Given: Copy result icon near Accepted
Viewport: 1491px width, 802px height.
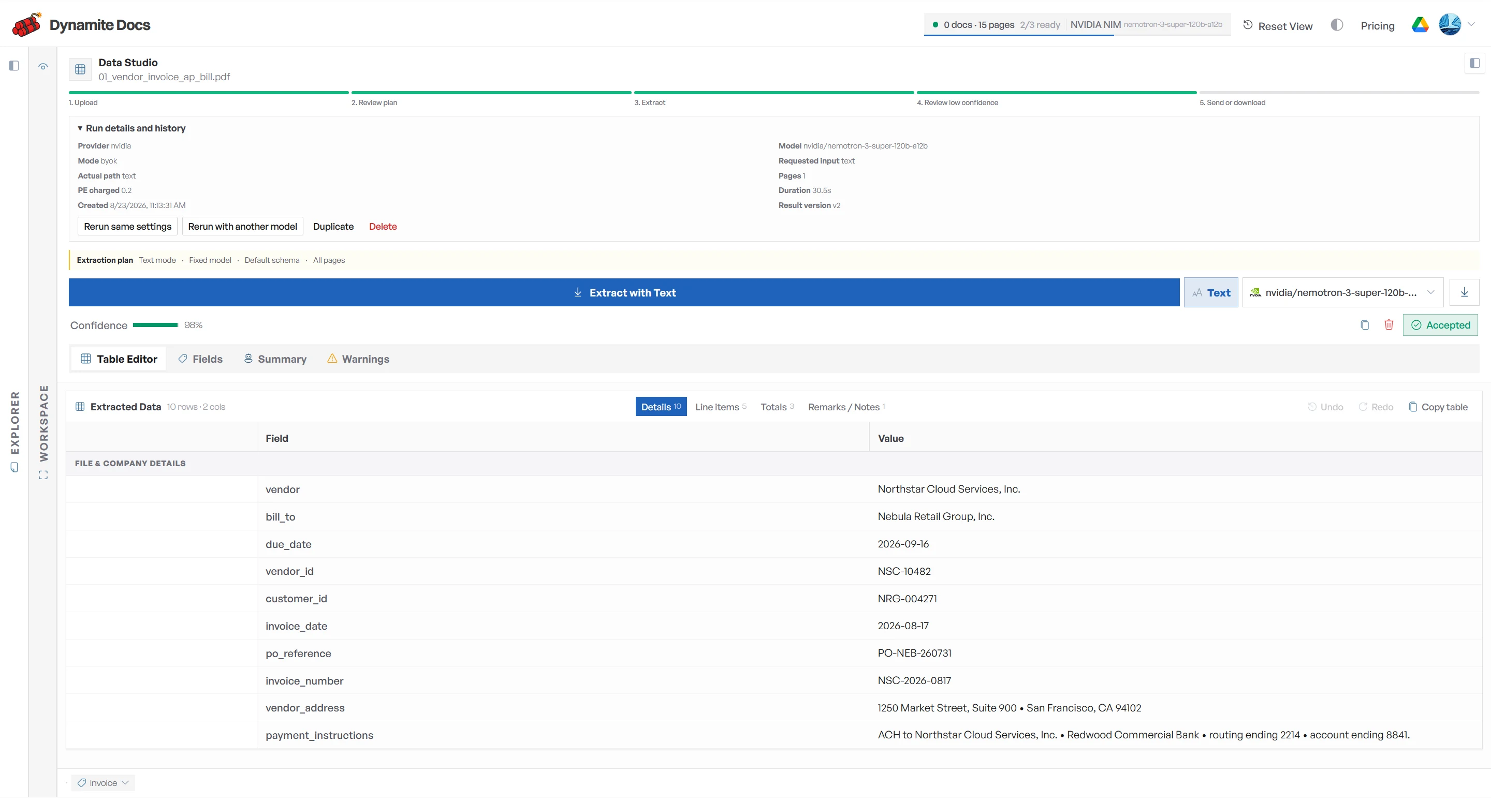Looking at the screenshot, I should (1365, 325).
